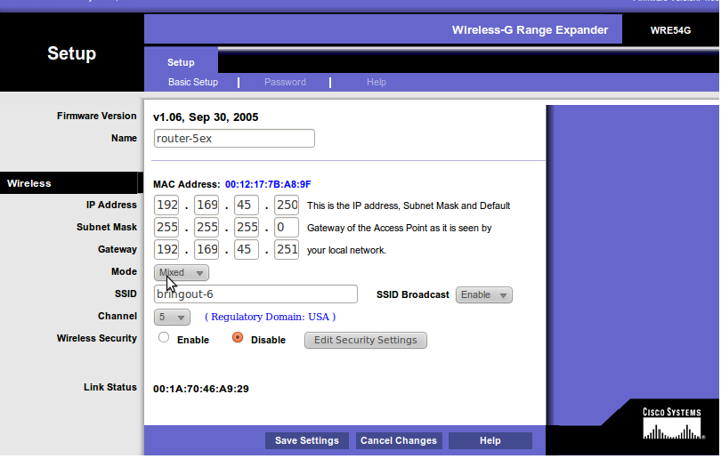Select the Enable wireless security radio button
The width and height of the screenshot is (721, 459).
pyautogui.click(x=164, y=338)
